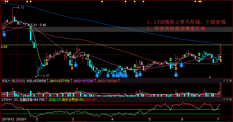The width and height of the screenshot is (233, 122).
Task: Click the VOL panel help question mark
Action: click(224, 80)
